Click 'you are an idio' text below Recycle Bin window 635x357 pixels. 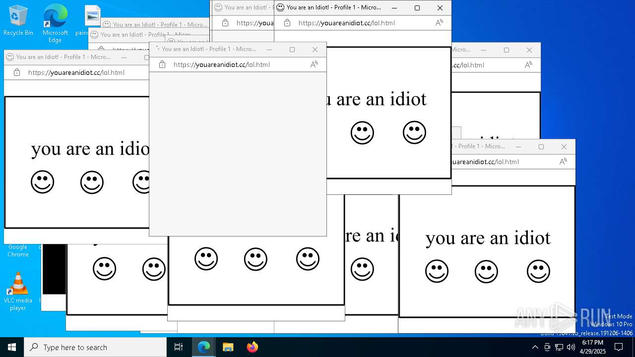[x=90, y=149]
